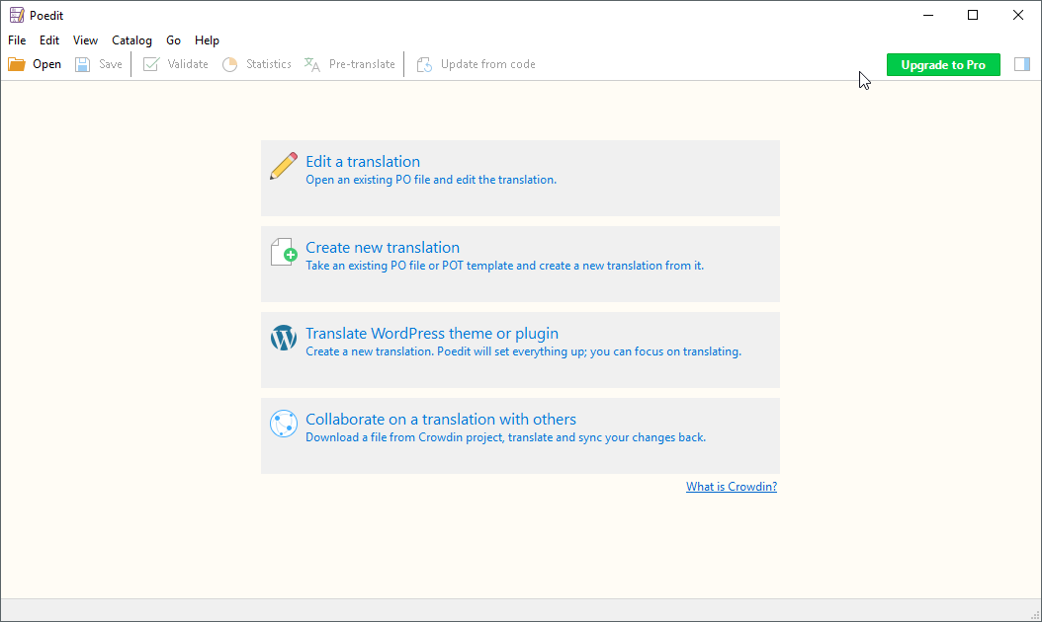Image resolution: width=1042 pixels, height=622 pixels.
Task: Click the Crowdin collaboration icon
Action: pos(284,424)
